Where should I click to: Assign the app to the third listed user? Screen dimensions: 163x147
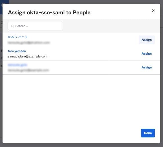coord(147,68)
